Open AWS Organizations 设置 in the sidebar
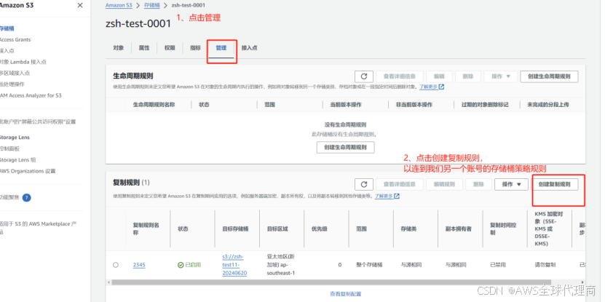Image resolution: width=605 pixels, height=302 pixels. click(28, 171)
